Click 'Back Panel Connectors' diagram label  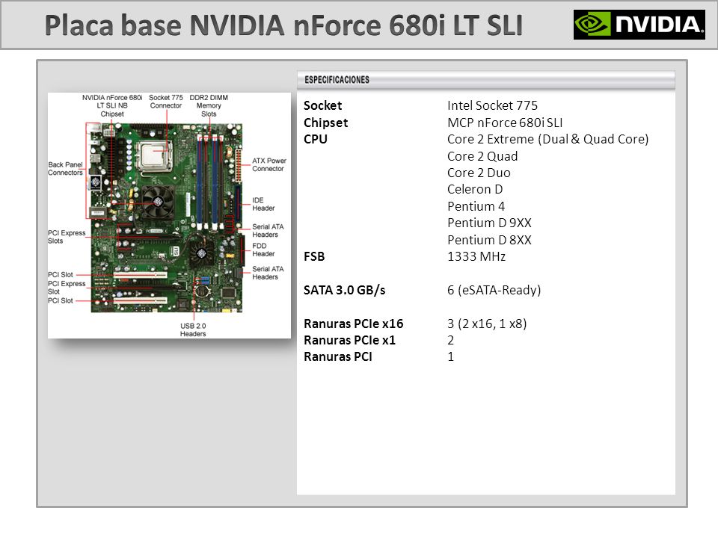(x=66, y=168)
